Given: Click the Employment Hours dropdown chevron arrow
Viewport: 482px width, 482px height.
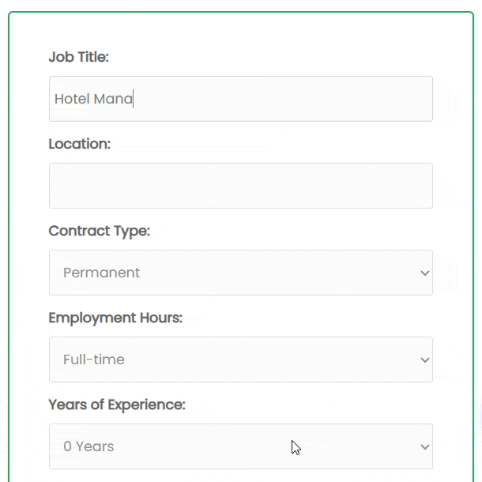Looking at the screenshot, I should [425, 360].
